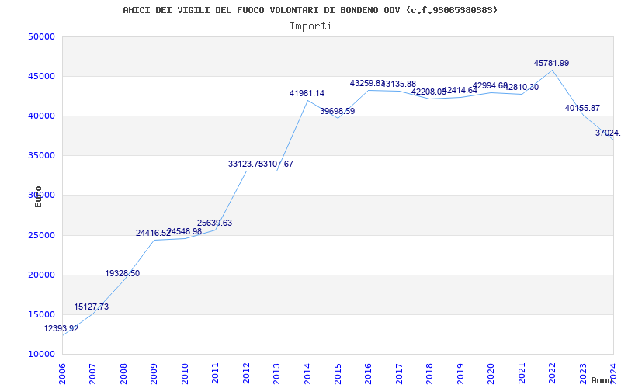Image resolution: width=621 pixels, height=388 pixels.
Task: Click the 25639.63 data label
Action: click(x=215, y=223)
